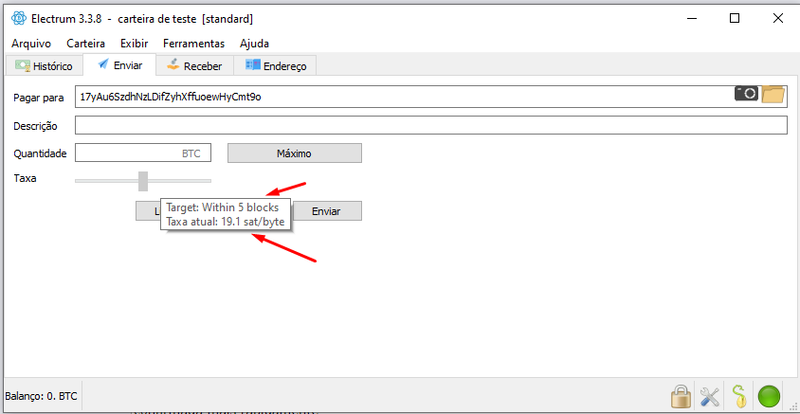Close the Electrum window
This screenshot has height=414, width=800.
777,19
